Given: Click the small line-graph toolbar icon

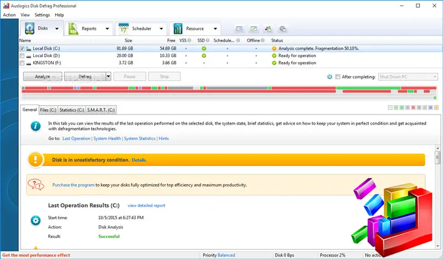Looking at the screenshot, I should 254,29.
